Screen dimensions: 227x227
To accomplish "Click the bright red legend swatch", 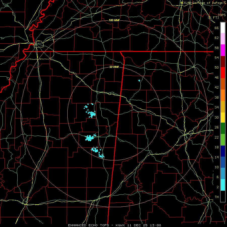I will click(223, 73).
